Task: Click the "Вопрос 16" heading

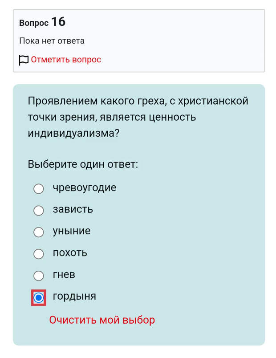Action: 41,22
